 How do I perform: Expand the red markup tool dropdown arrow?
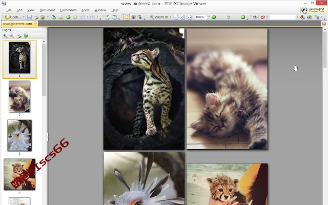[267, 17]
